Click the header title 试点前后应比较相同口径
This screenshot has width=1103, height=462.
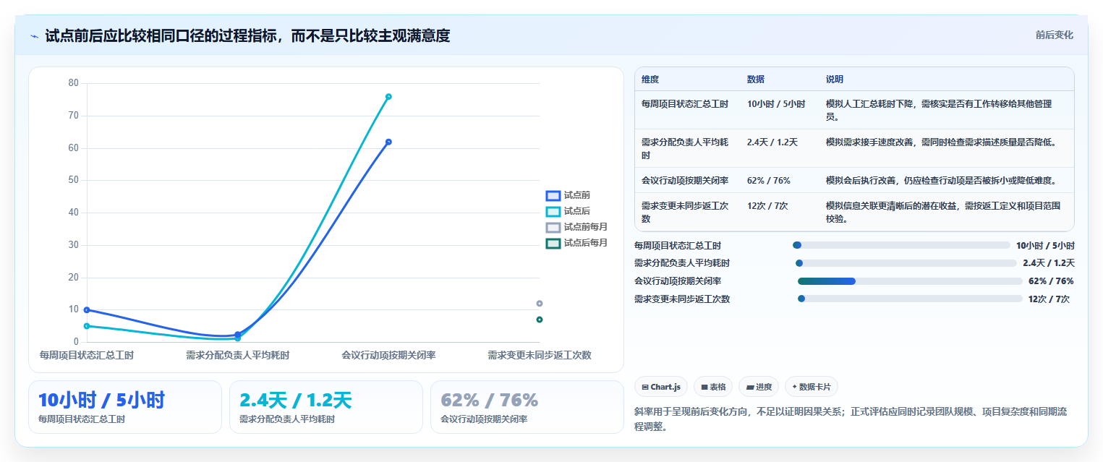[247, 36]
